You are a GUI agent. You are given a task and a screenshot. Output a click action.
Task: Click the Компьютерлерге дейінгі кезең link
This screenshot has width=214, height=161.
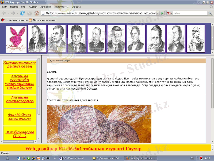tap(19, 64)
